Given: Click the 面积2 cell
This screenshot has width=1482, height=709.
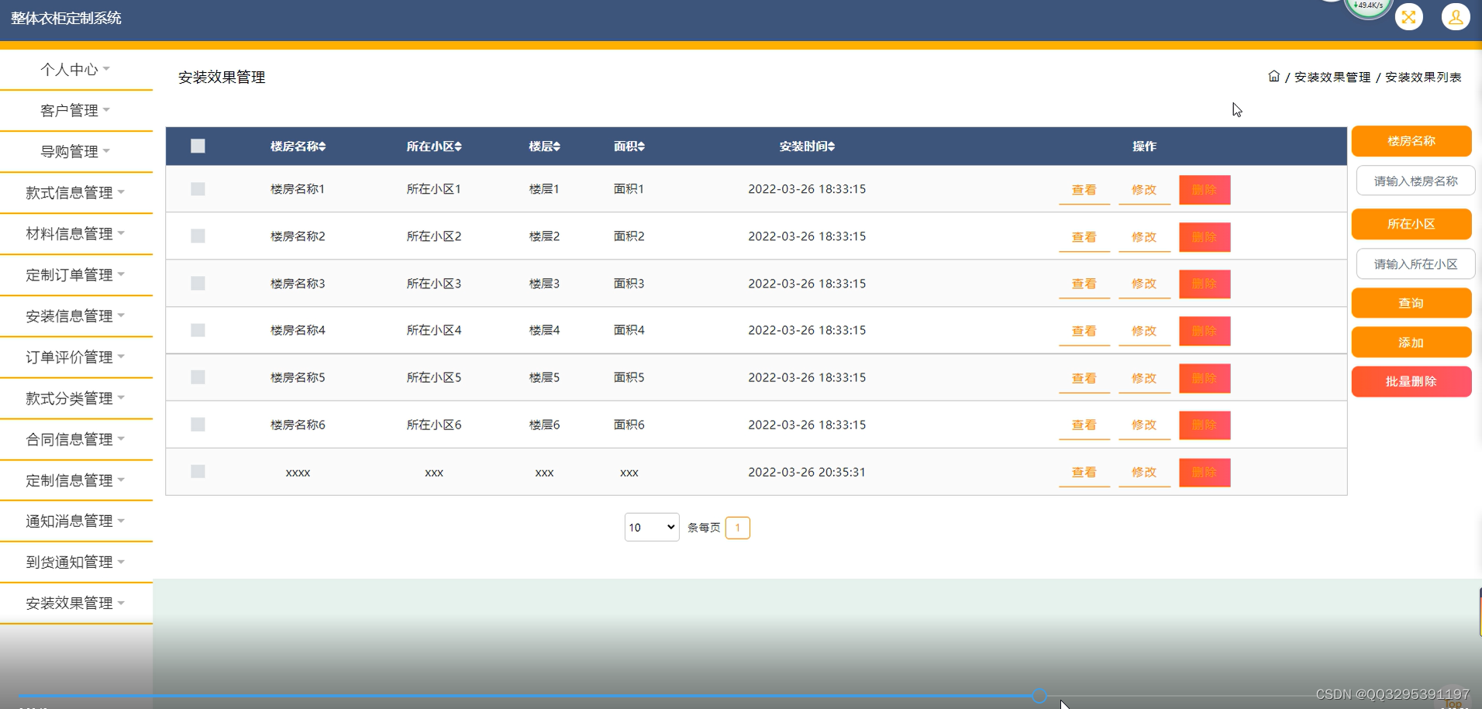Looking at the screenshot, I should pos(629,236).
